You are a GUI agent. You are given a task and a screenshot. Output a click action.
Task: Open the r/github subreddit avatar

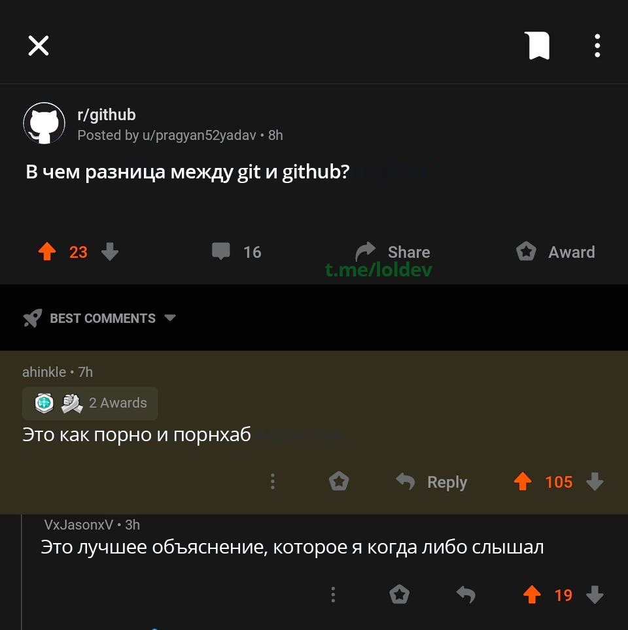44,124
